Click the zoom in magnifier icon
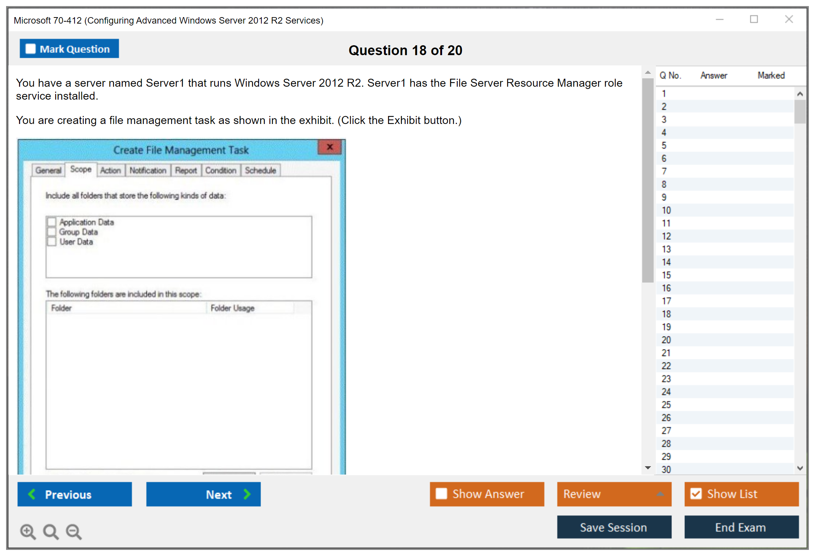 pyautogui.click(x=28, y=531)
